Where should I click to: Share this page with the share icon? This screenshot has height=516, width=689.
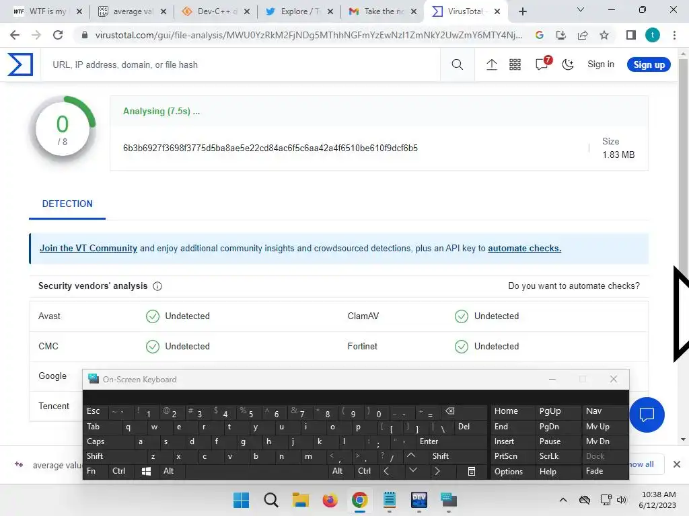point(583,35)
